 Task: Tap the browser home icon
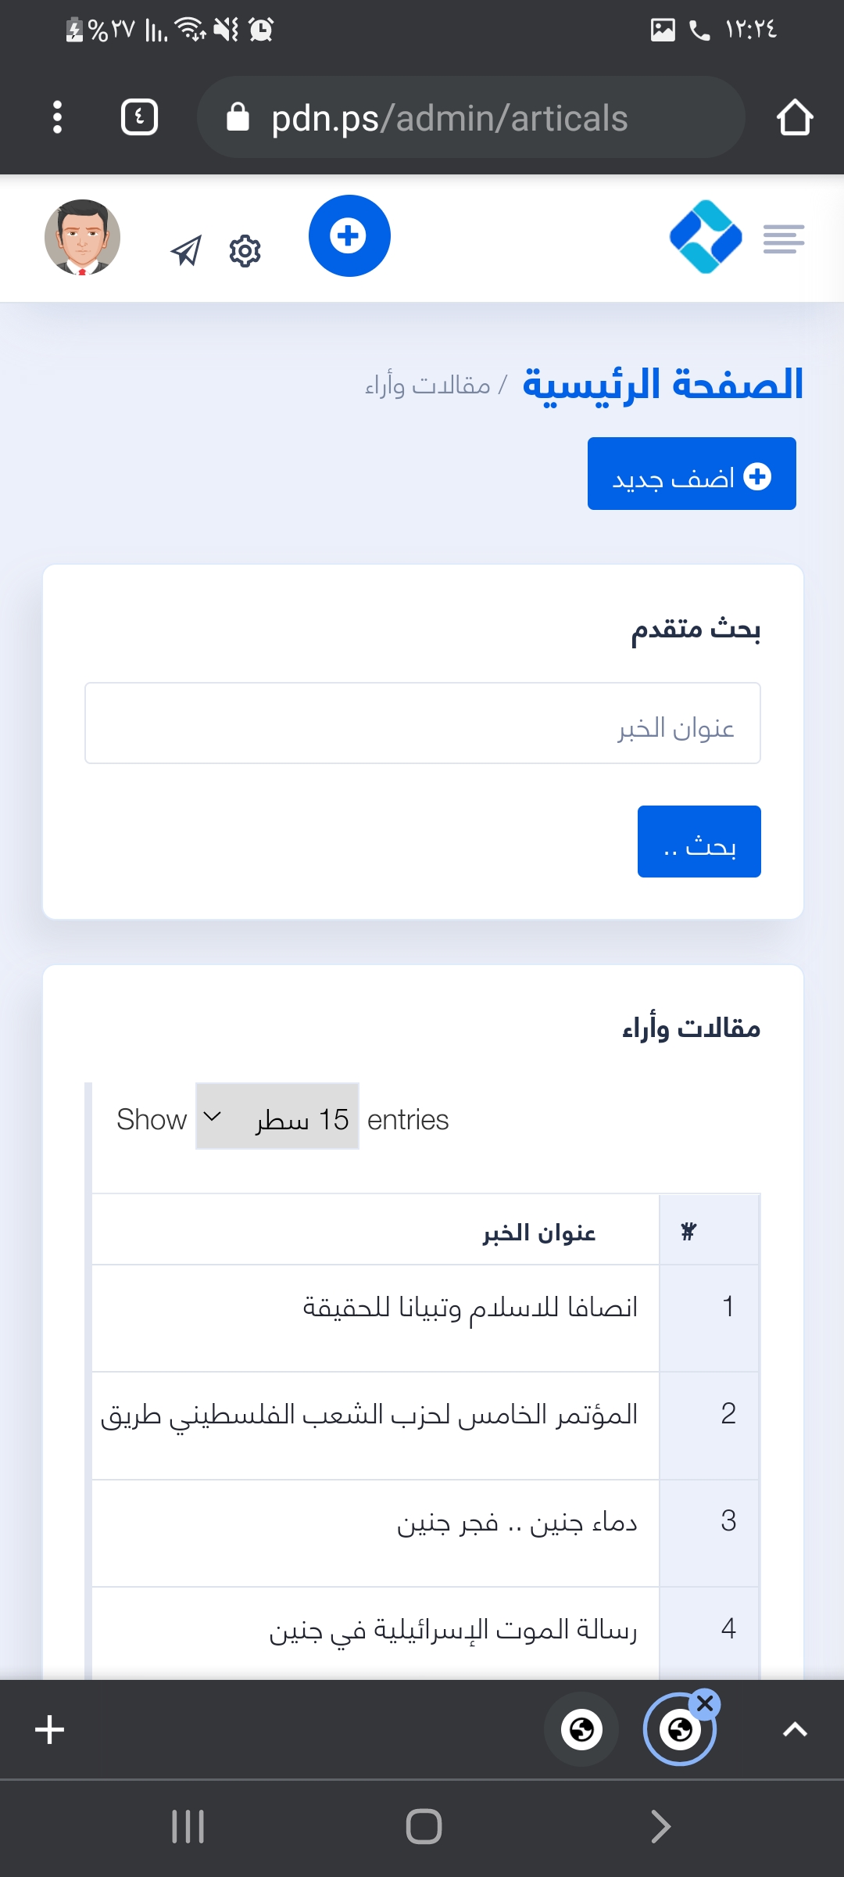[x=795, y=117]
